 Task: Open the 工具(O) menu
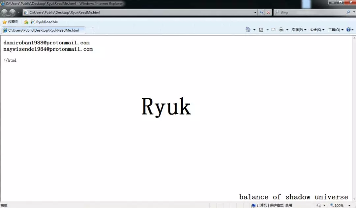point(336,30)
